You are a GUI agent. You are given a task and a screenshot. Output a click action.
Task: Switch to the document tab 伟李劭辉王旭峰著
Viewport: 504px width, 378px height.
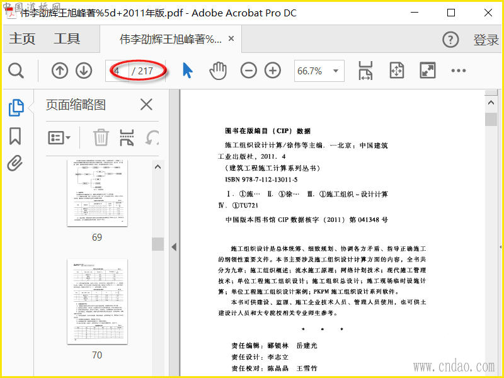(170, 39)
